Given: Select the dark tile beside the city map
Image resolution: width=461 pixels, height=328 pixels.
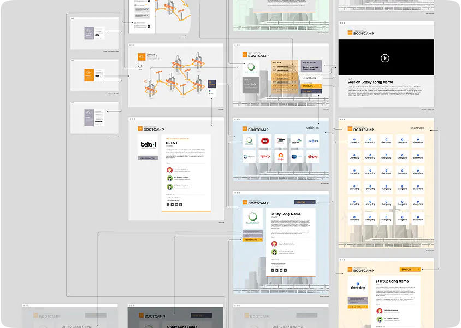Looking at the screenshot, I should pos(212,84).
